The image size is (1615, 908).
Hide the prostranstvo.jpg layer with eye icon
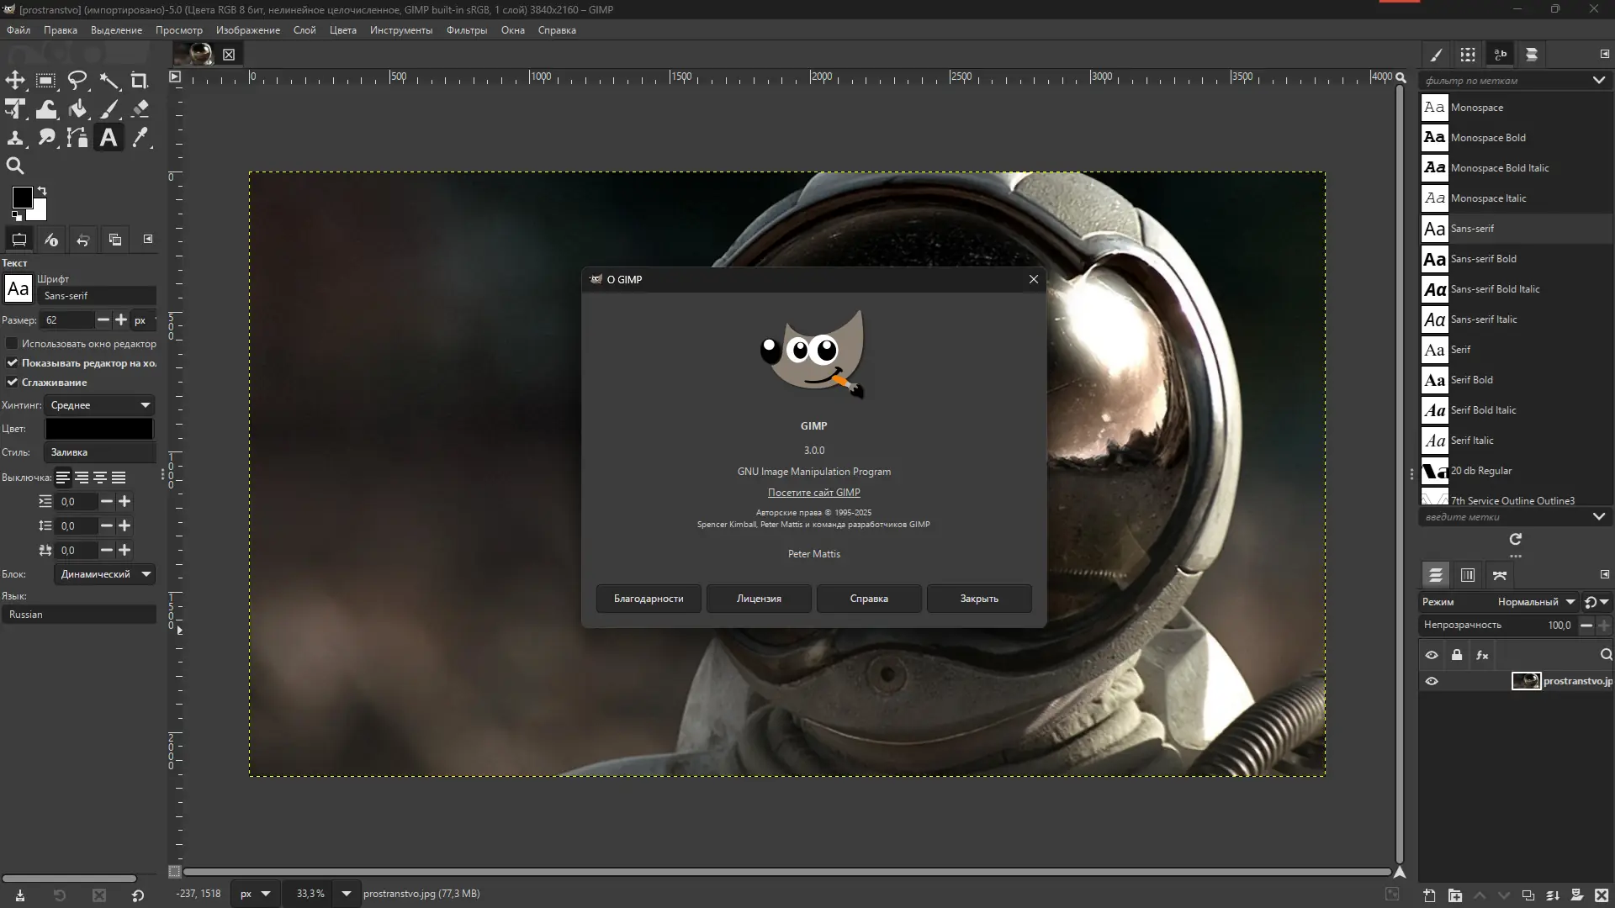1432,681
